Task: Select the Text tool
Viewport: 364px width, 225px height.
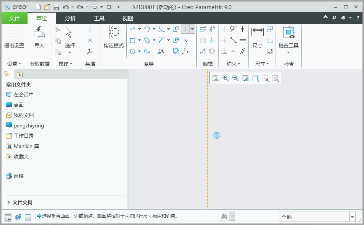Action: click(x=161, y=51)
